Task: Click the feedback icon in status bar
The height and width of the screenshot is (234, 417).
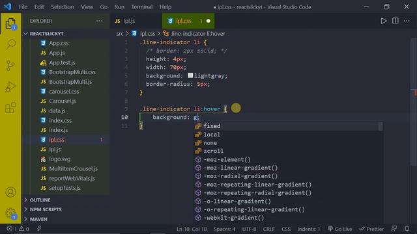Action: point(394,229)
